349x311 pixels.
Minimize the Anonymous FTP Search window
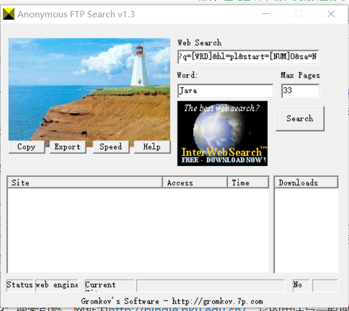pyautogui.click(x=266, y=14)
